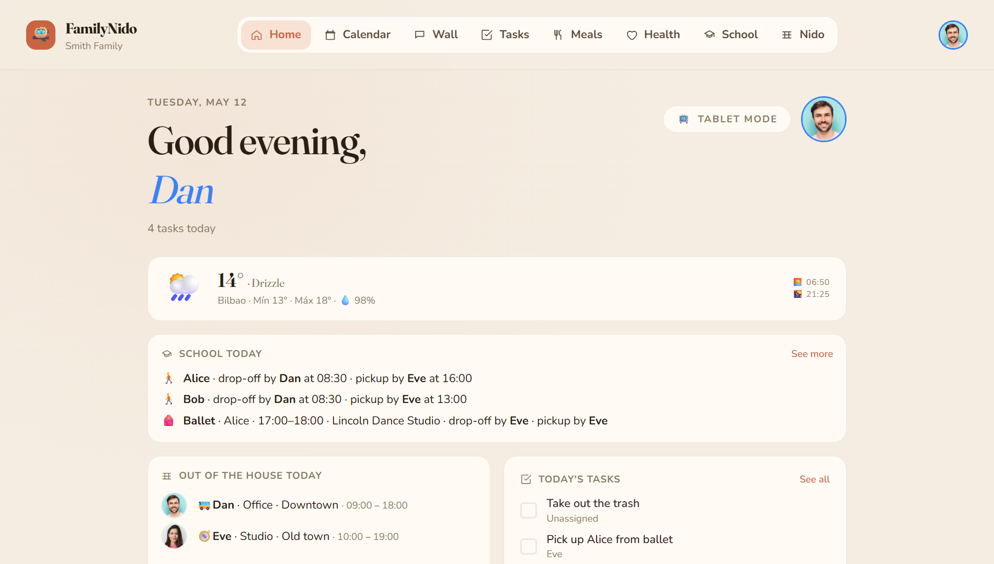Viewport: 994px width, 564px height.
Task: Click Dan's avatar in Out of the House
Action: pos(174,505)
